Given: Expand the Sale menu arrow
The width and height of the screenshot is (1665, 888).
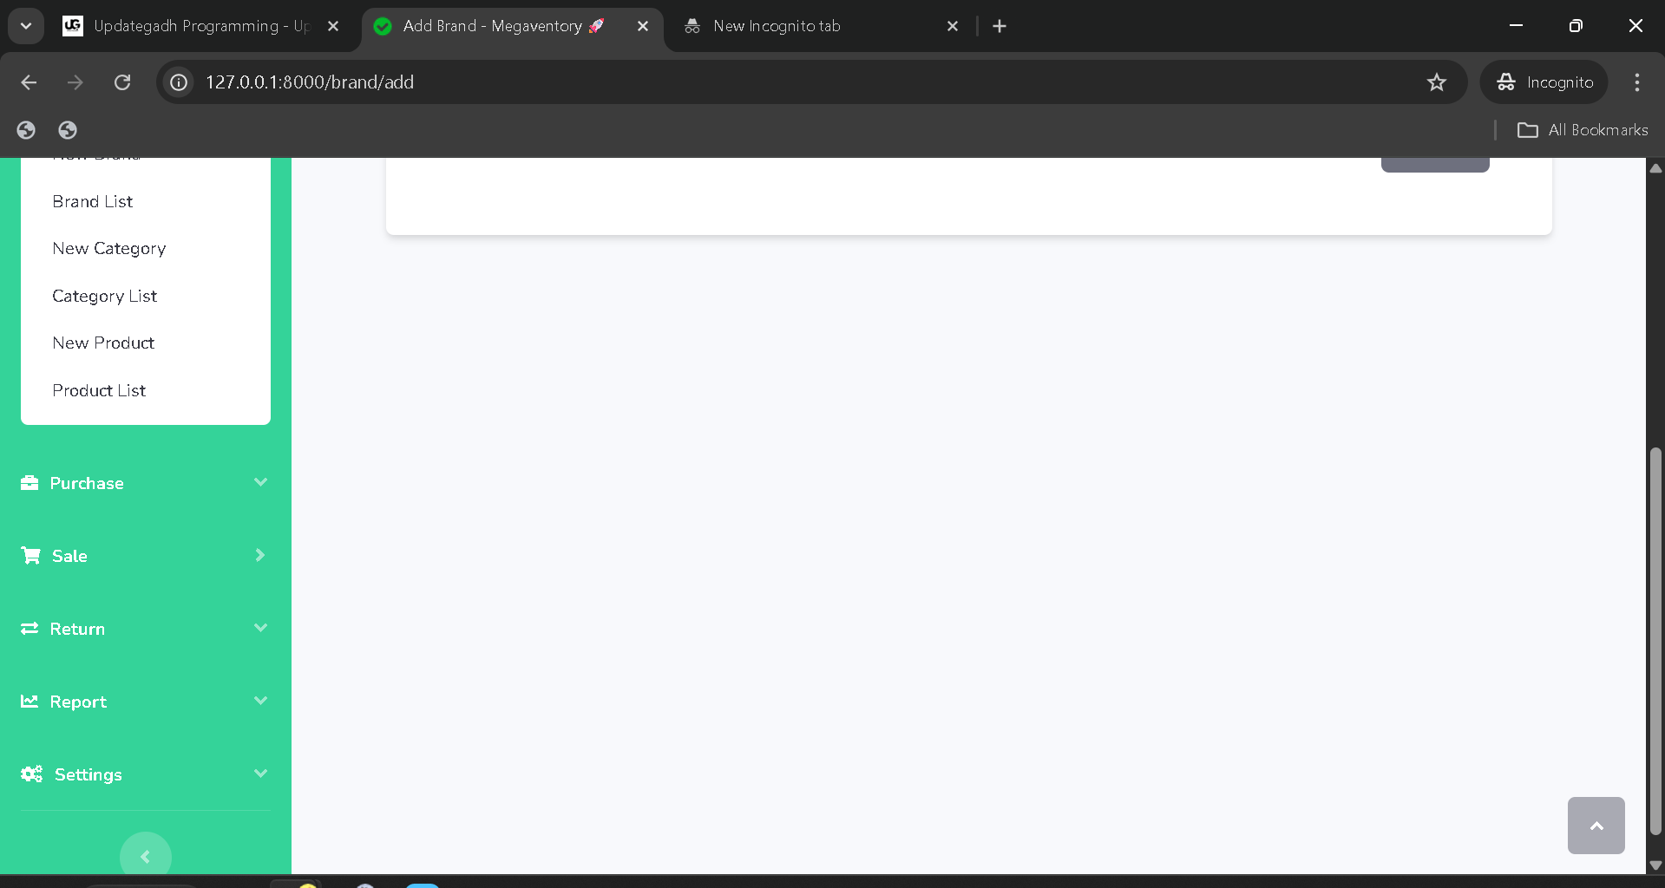Looking at the screenshot, I should pos(260,555).
